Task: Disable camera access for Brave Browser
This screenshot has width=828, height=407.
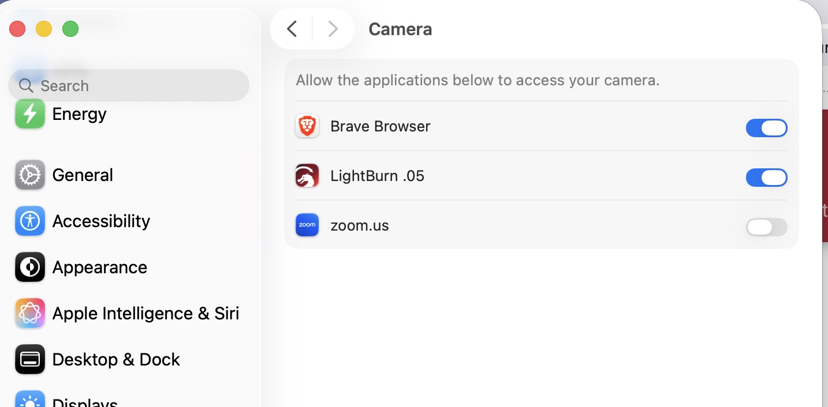Action: point(766,128)
